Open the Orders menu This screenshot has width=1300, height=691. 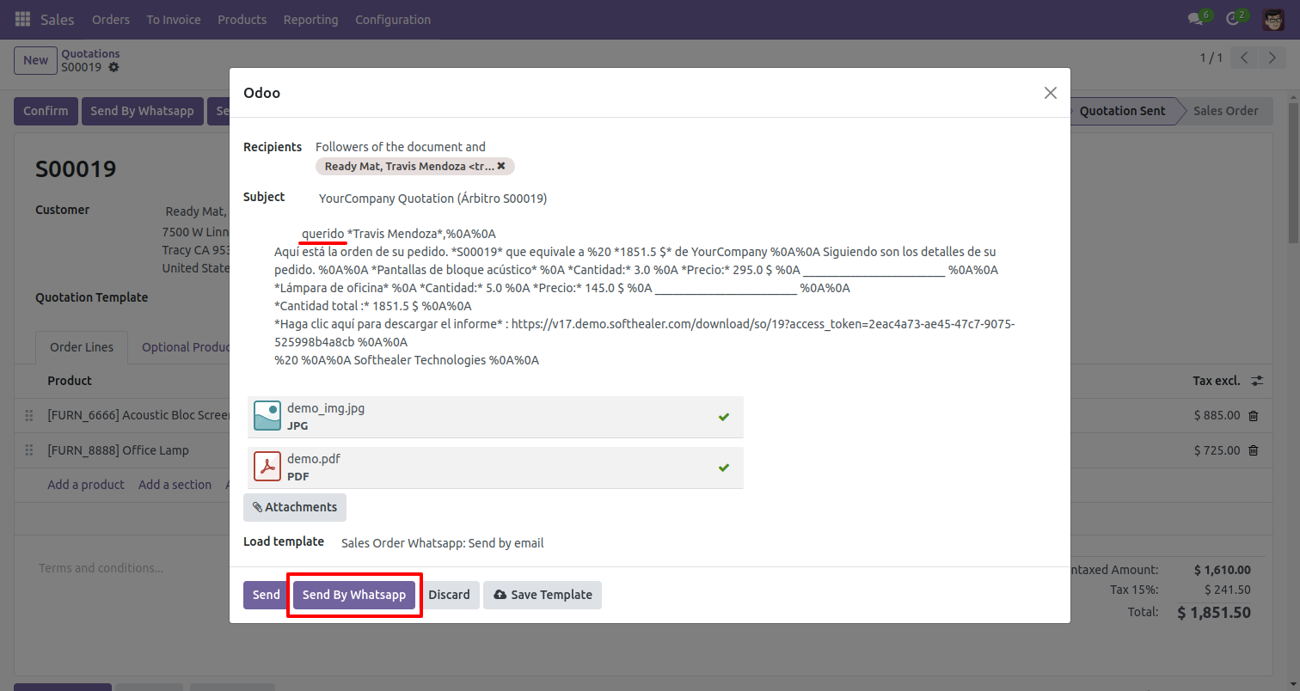111,19
